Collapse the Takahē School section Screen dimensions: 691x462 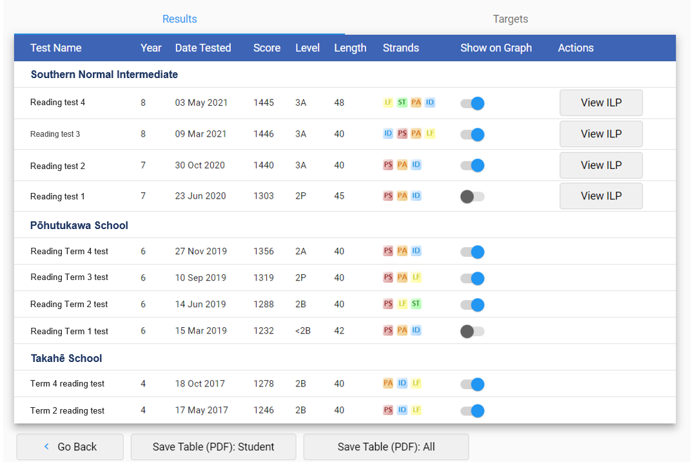(67, 358)
